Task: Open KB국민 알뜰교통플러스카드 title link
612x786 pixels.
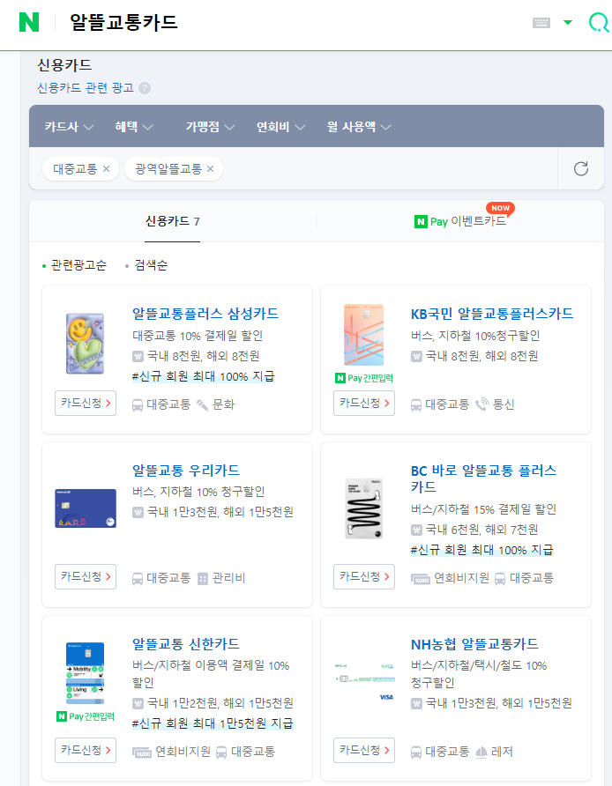Action: 491,314
